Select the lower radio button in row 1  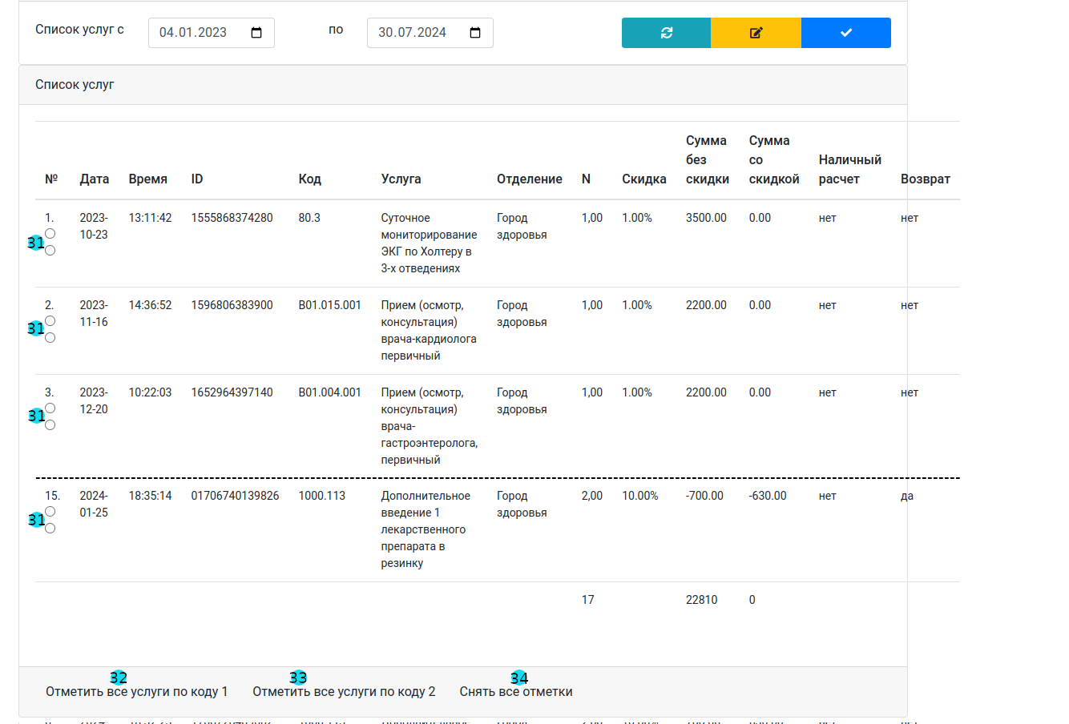50,251
